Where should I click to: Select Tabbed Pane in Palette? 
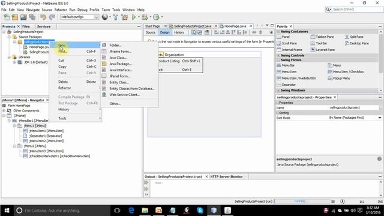coord(322,37)
